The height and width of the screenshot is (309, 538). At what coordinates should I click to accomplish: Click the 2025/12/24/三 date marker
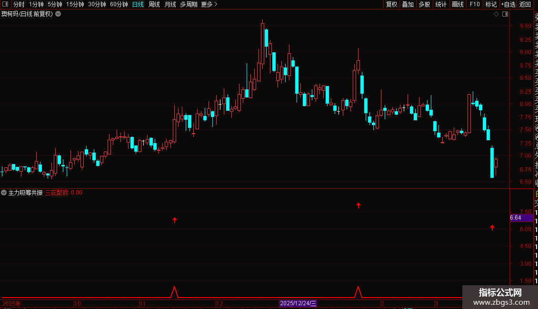[298, 303]
